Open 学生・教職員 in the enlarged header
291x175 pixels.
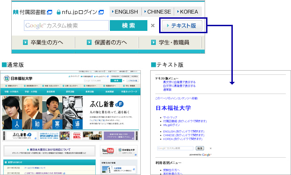coord(174,43)
